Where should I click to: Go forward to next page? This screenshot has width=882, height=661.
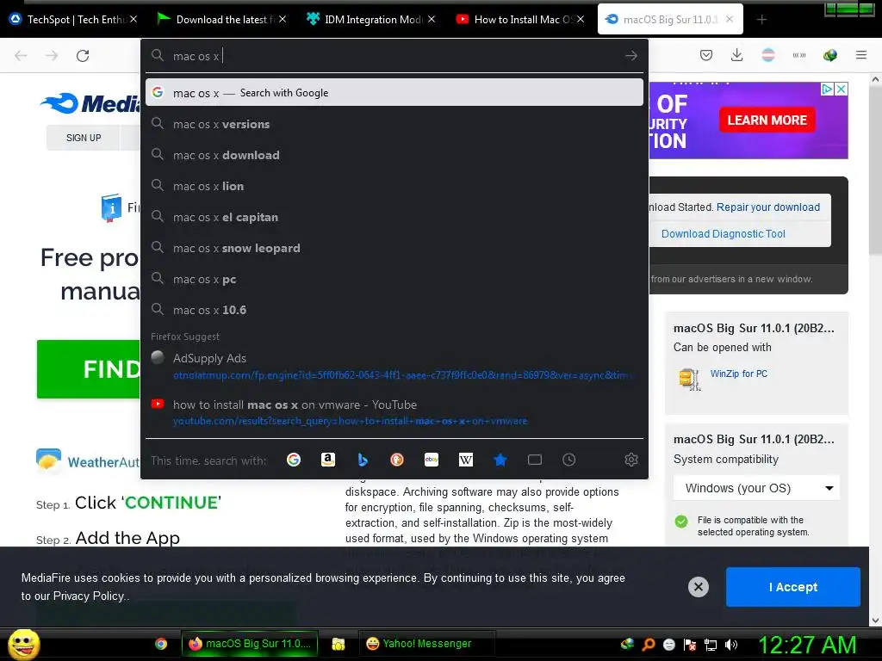click(52, 56)
